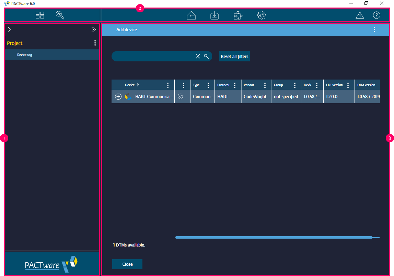Click the Close button
Viewport: 394px width, 276px height.
point(127,264)
